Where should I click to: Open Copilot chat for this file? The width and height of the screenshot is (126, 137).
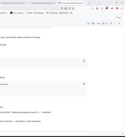point(93,23)
